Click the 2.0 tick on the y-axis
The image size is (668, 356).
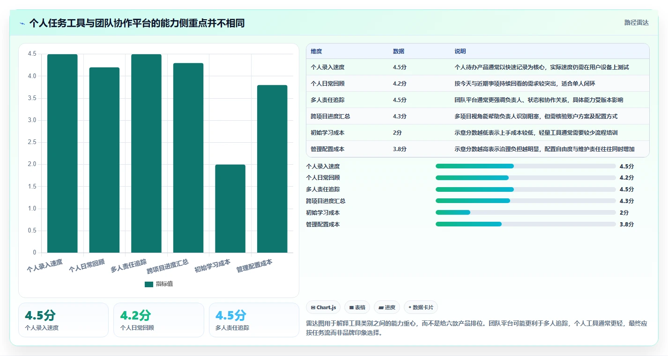click(32, 165)
